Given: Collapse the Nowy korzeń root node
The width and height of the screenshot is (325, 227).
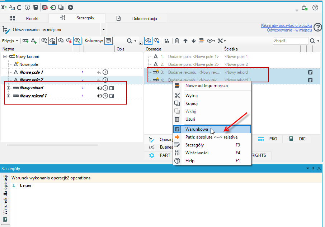Looking at the screenshot, I should 5,57.
